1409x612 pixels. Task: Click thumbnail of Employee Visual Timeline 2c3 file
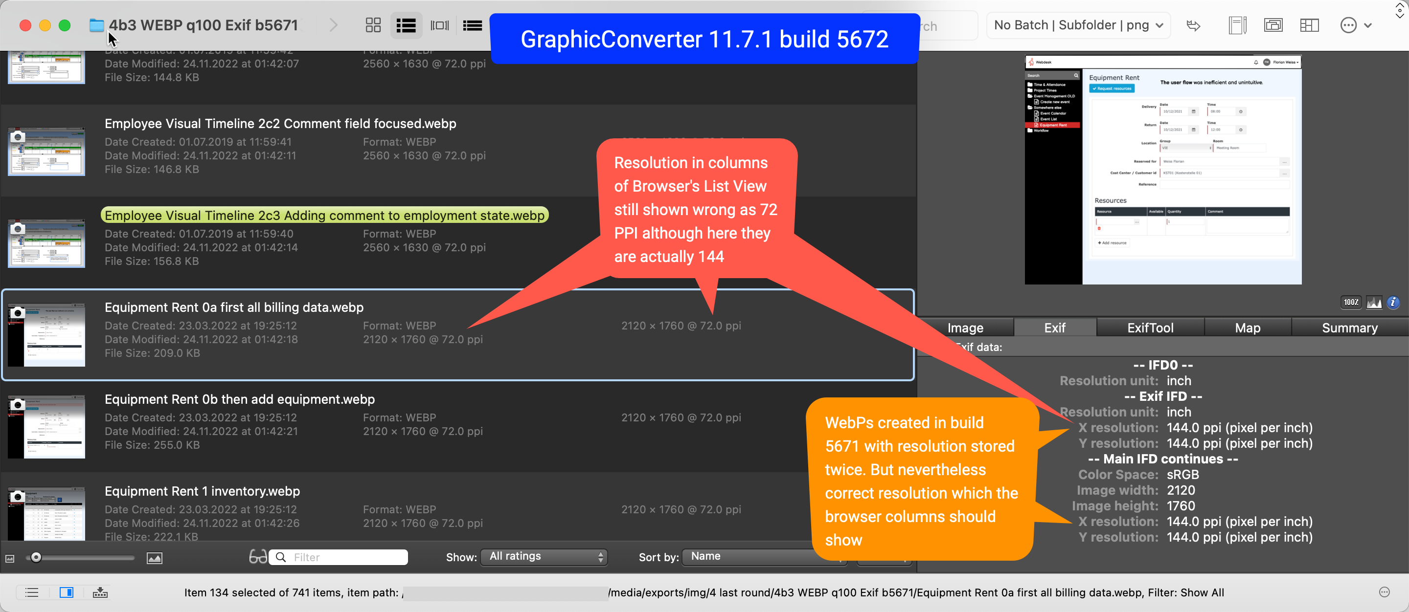46,244
